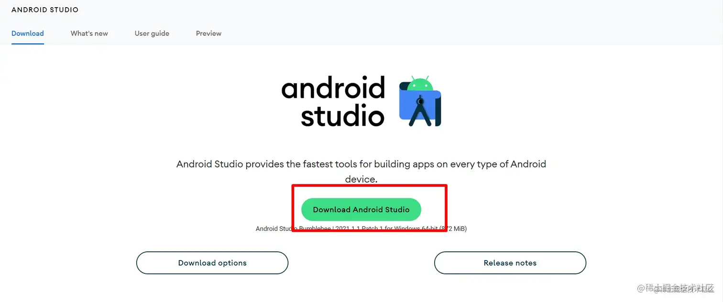Click the Android Studio compass logo icon
Screen dimensions: 723x302
click(x=420, y=108)
